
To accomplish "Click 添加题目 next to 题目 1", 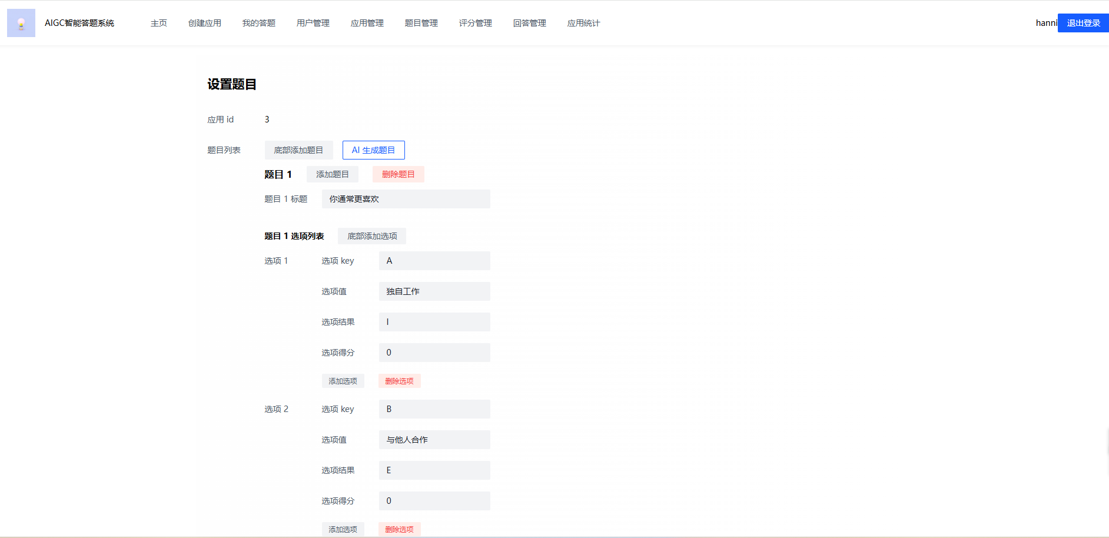I will (x=333, y=174).
